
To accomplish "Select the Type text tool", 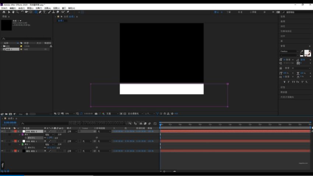I will click(x=44, y=12).
